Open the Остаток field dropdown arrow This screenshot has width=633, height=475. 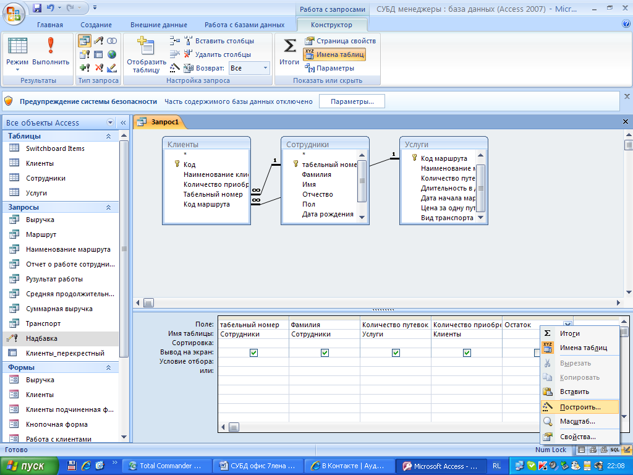coord(567,324)
